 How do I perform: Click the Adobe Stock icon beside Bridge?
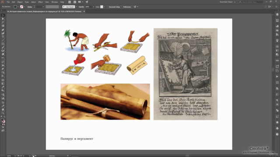click(x=75, y=2)
